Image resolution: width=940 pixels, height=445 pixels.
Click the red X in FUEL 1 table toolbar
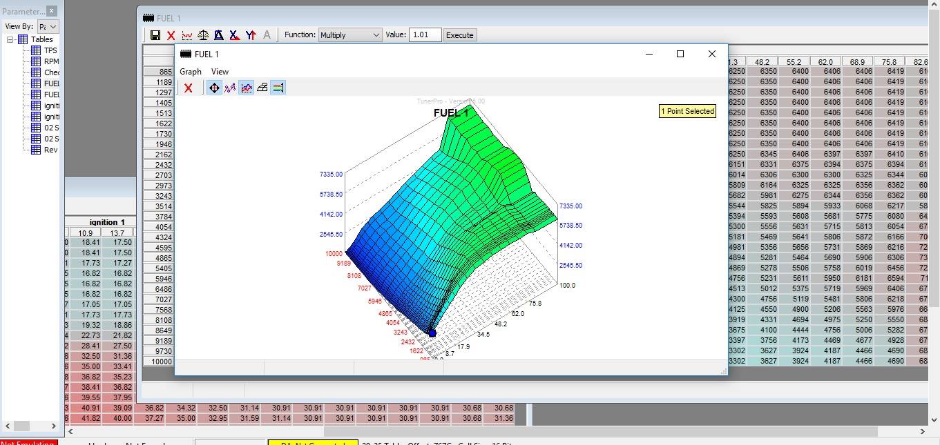click(171, 35)
